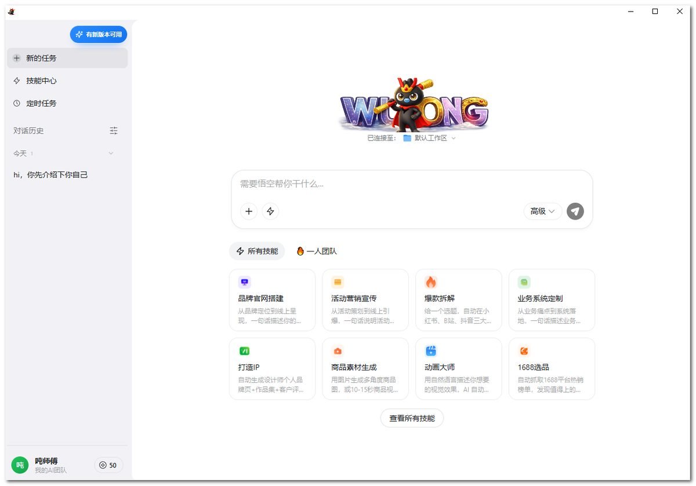This screenshot has height=486, width=696.
Task: Switch to the 一人团队 tab
Action: click(x=317, y=251)
